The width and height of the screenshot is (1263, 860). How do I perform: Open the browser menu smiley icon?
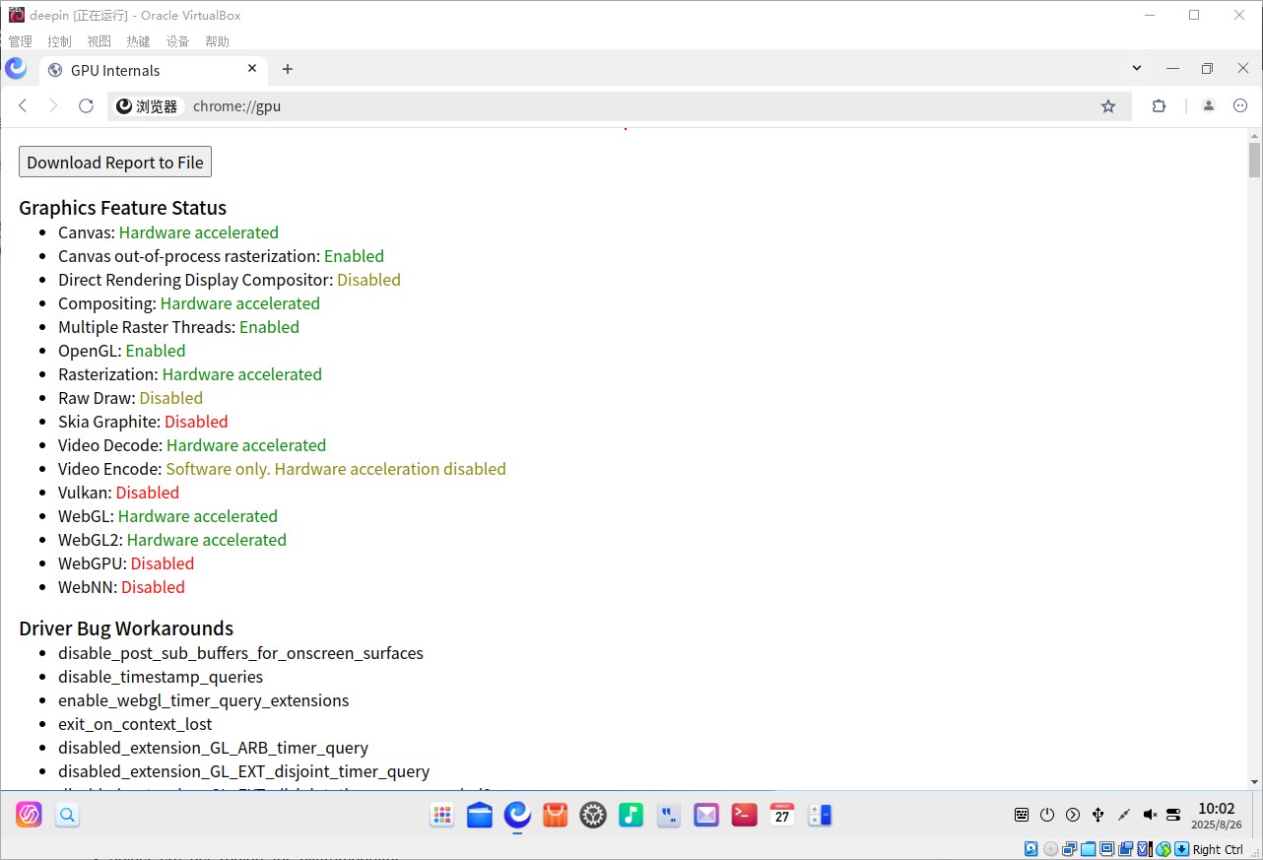[1240, 105]
